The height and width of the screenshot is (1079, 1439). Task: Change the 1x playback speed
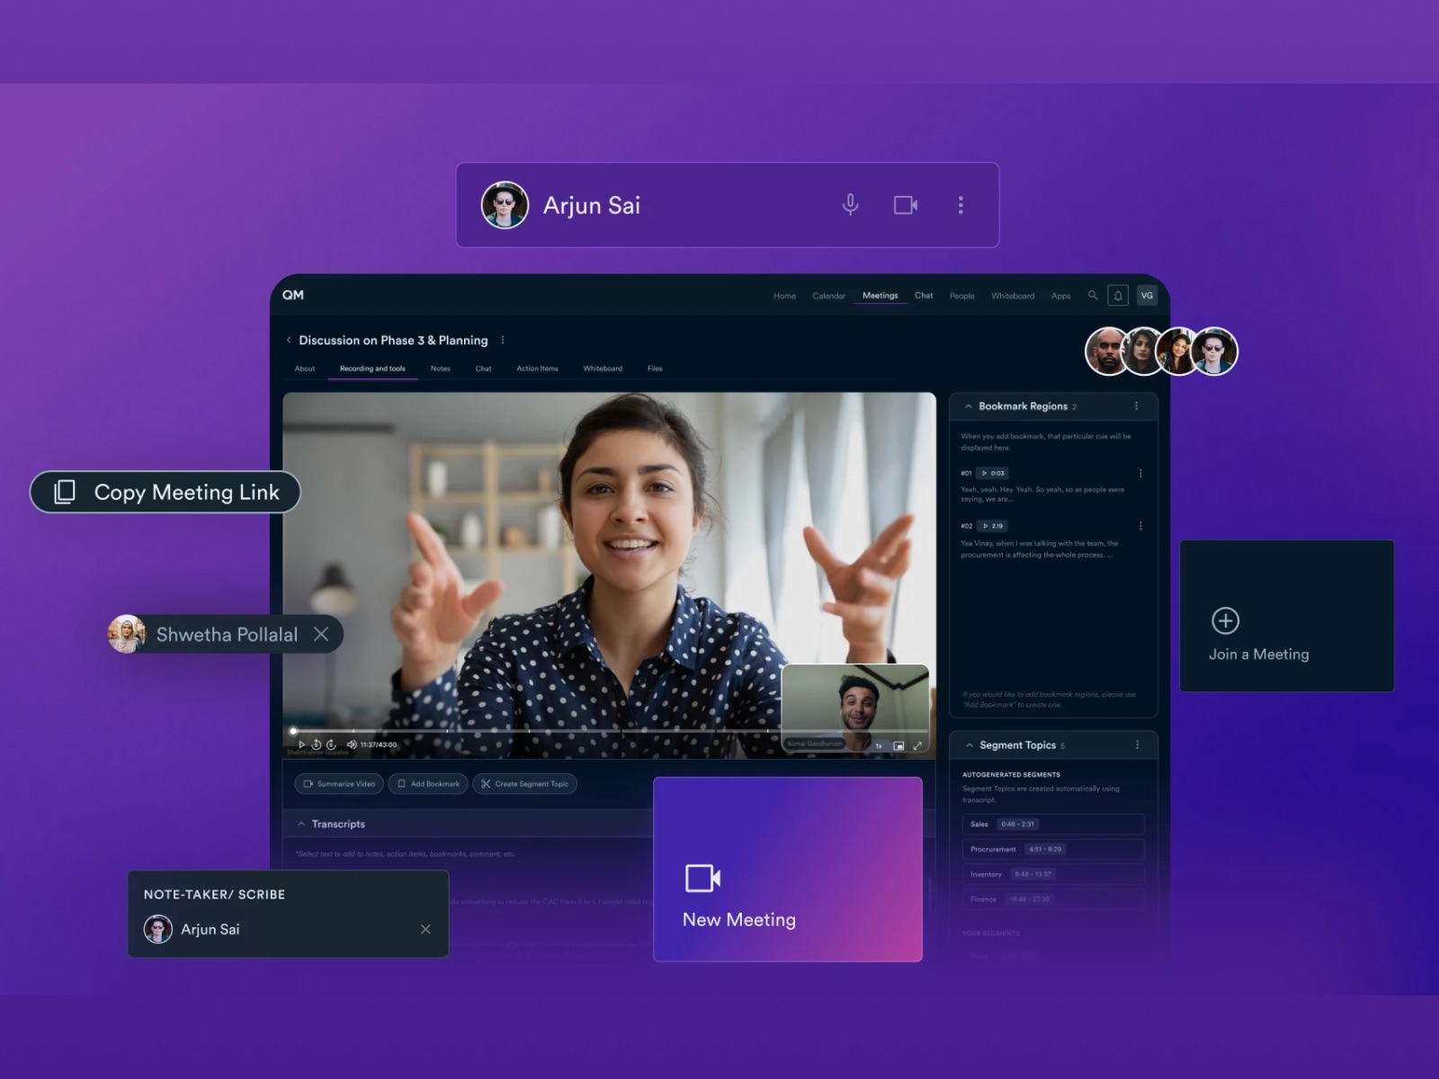879,745
